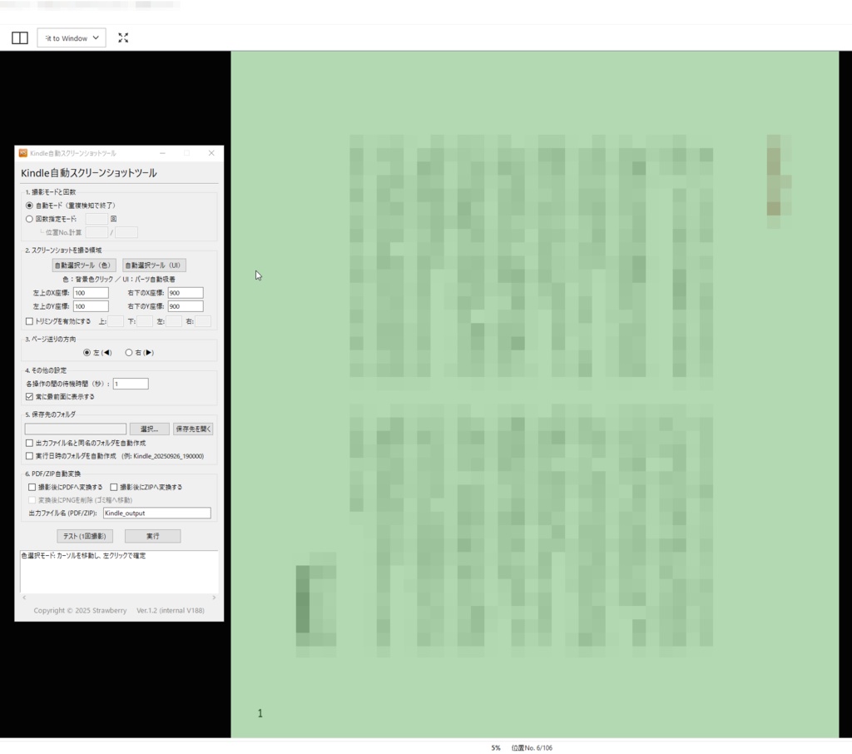
Task: Uncheck 常に最前面に表示する checkbox
Action: pyautogui.click(x=29, y=397)
